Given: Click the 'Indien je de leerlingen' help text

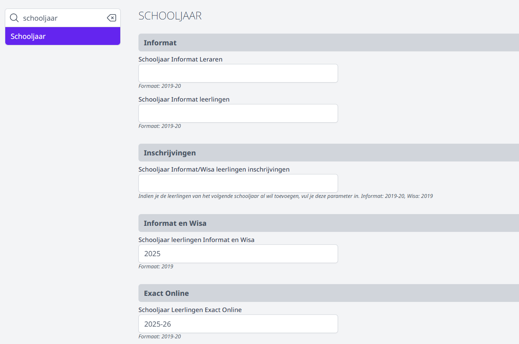Looking at the screenshot, I should point(285,196).
